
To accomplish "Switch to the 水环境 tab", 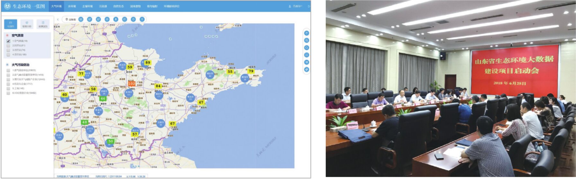I will click(x=72, y=6).
